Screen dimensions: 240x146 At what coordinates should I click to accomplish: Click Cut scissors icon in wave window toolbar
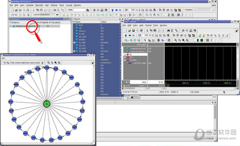[147, 30]
